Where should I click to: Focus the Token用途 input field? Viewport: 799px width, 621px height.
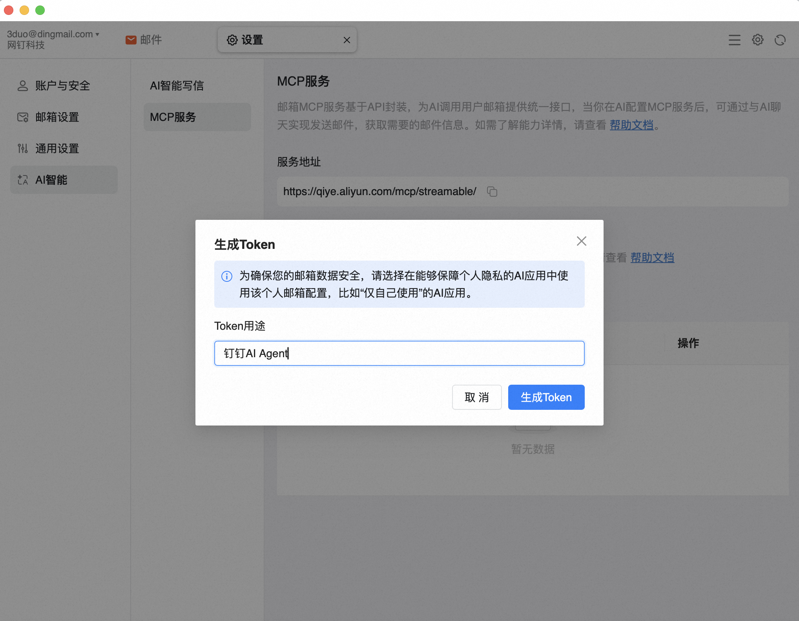[x=399, y=353]
